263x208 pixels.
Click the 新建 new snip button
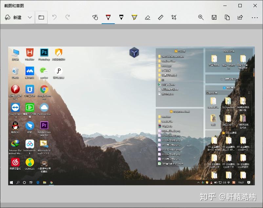pyautogui.click(x=13, y=17)
